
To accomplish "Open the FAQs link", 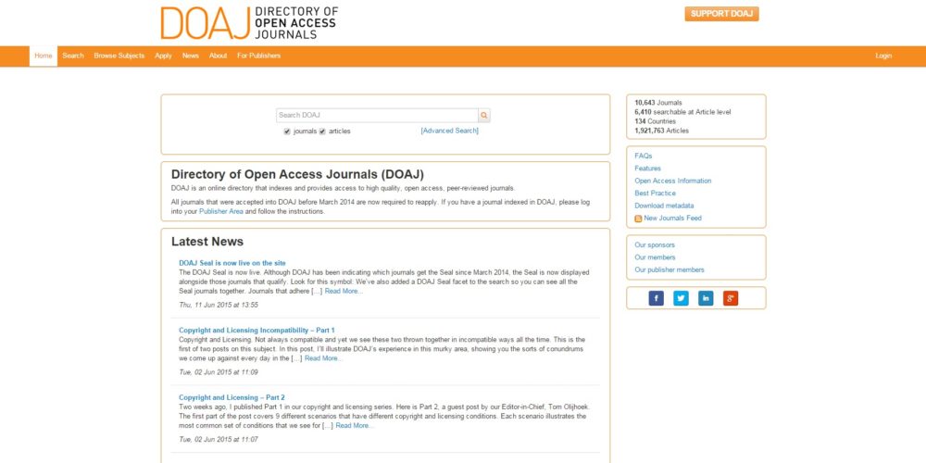I will point(644,156).
